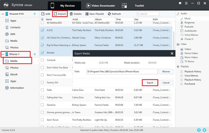
Task: Sort by the Artist column header
Action: click(83, 19)
